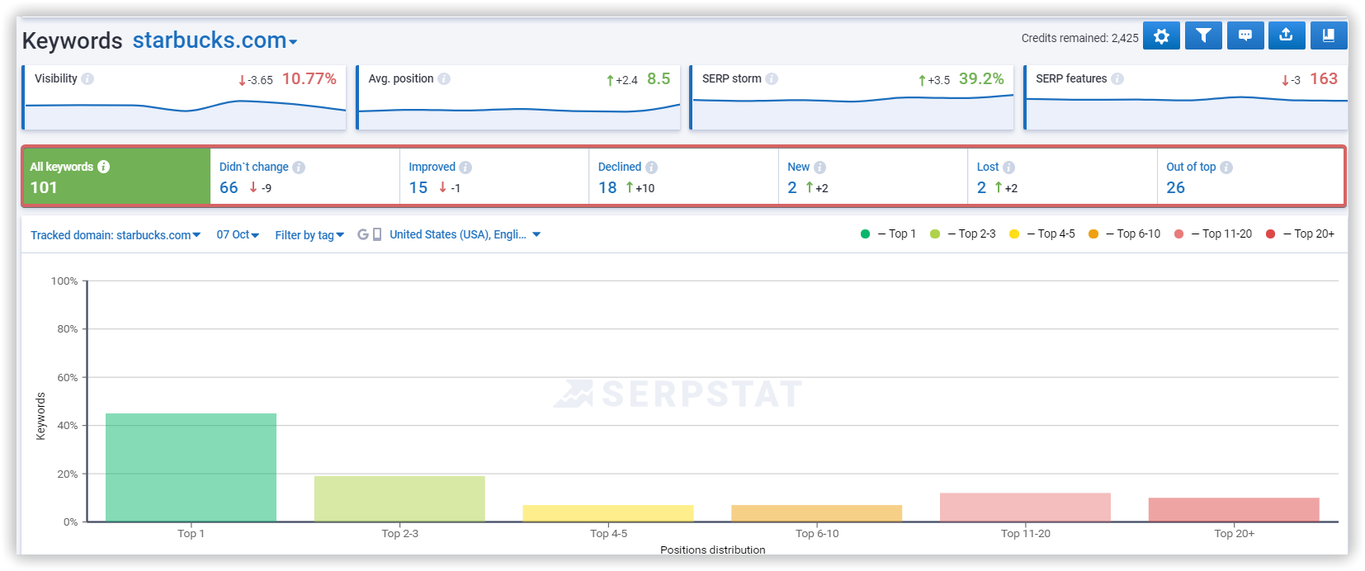Image resolution: width=1365 pixels, height=571 pixels.
Task: Click info icon beside SERP storm
Action: coord(772,79)
